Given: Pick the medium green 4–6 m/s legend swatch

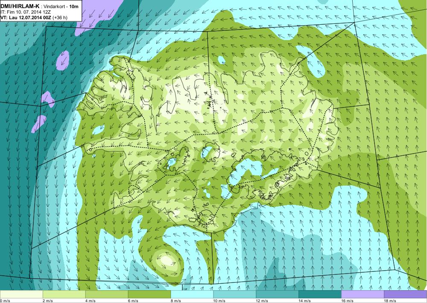Looking at the screenshot, I should coord(107,294).
